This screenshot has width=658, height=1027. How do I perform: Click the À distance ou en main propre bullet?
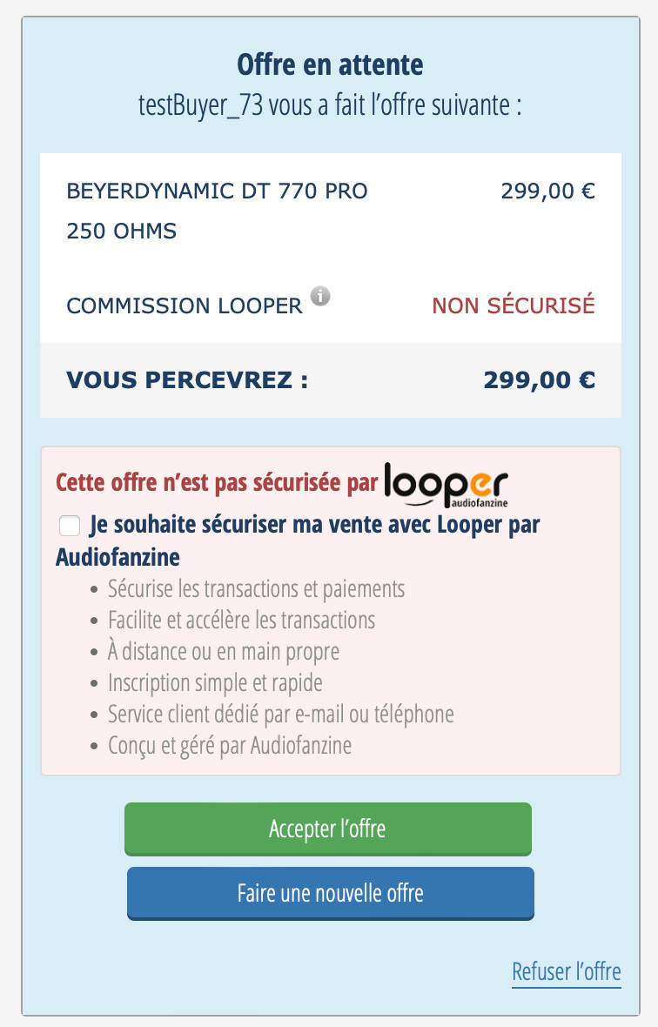tap(223, 652)
